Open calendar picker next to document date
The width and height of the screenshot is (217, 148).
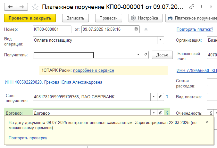pyautogui.click(x=136, y=29)
